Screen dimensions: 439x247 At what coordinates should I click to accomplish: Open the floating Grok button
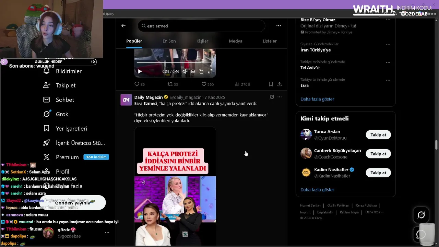[x=421, y=215]
